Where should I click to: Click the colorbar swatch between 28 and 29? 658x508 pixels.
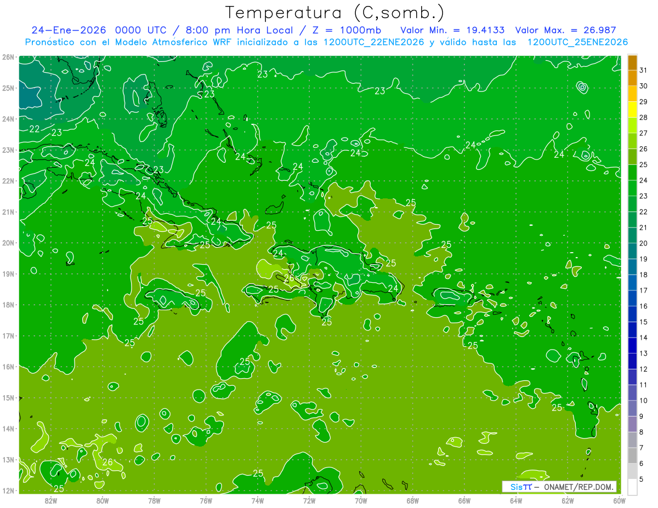pyautogui.click(x=632, y=110)
